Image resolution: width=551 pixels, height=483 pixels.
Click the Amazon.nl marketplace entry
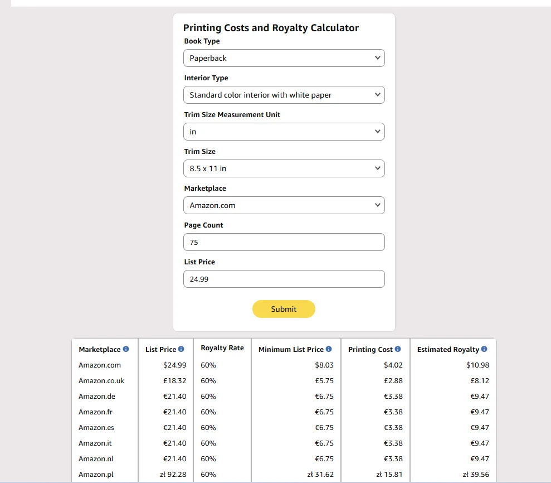[96, 458]
